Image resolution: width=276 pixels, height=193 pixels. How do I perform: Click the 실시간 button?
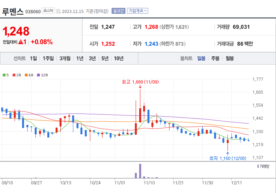118,11
